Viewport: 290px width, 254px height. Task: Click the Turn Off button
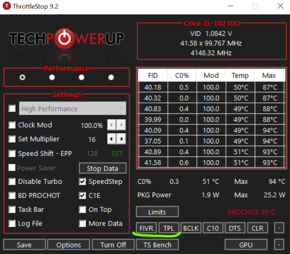(113, 245)
